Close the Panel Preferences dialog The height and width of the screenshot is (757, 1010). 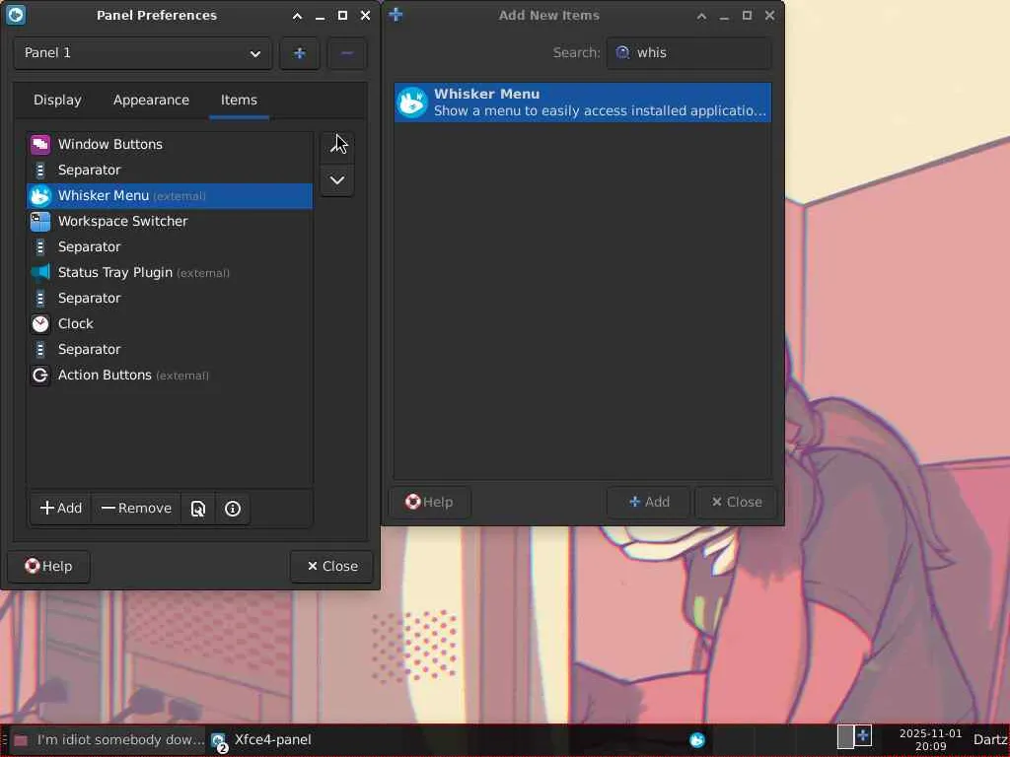331,567
